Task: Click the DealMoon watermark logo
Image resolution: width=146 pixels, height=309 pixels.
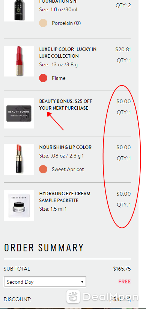Action: [102, 297]
